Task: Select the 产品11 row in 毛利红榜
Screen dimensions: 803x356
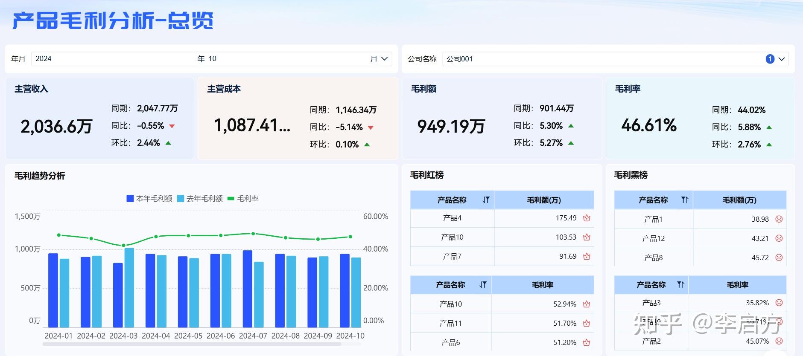Action: [502, 323]
